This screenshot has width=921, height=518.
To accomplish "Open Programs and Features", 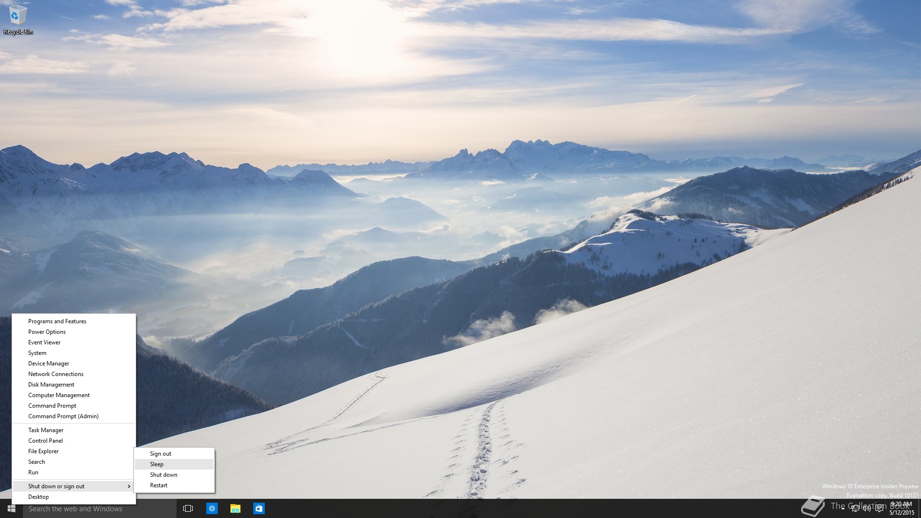I will point(74,321).
